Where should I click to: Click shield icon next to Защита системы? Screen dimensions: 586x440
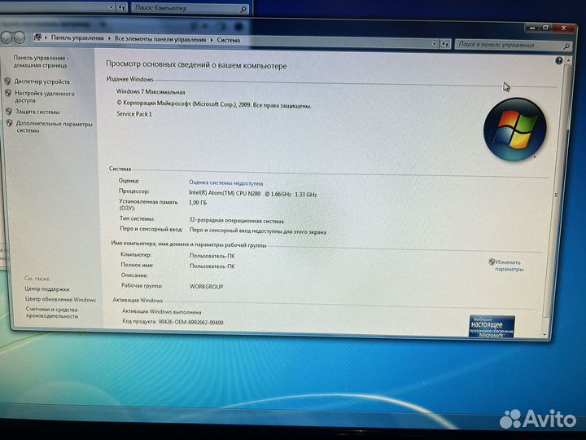(x=8, y=112)
